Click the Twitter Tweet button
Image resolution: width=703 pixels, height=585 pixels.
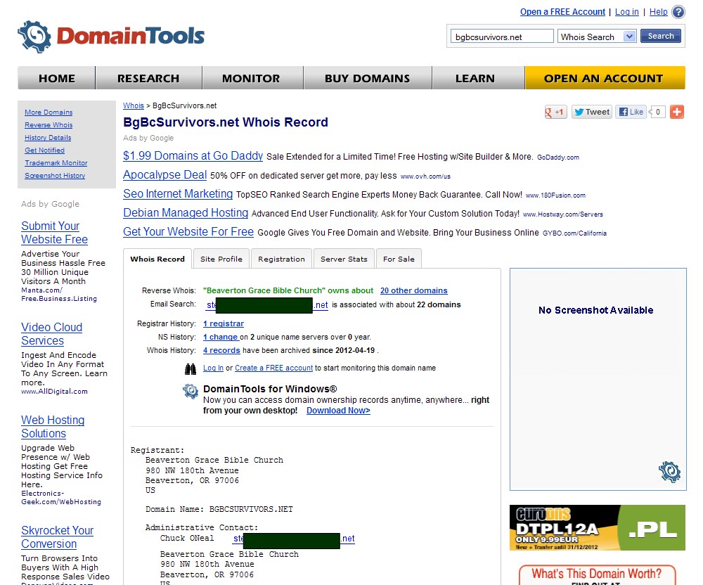[x=591, y=112]
